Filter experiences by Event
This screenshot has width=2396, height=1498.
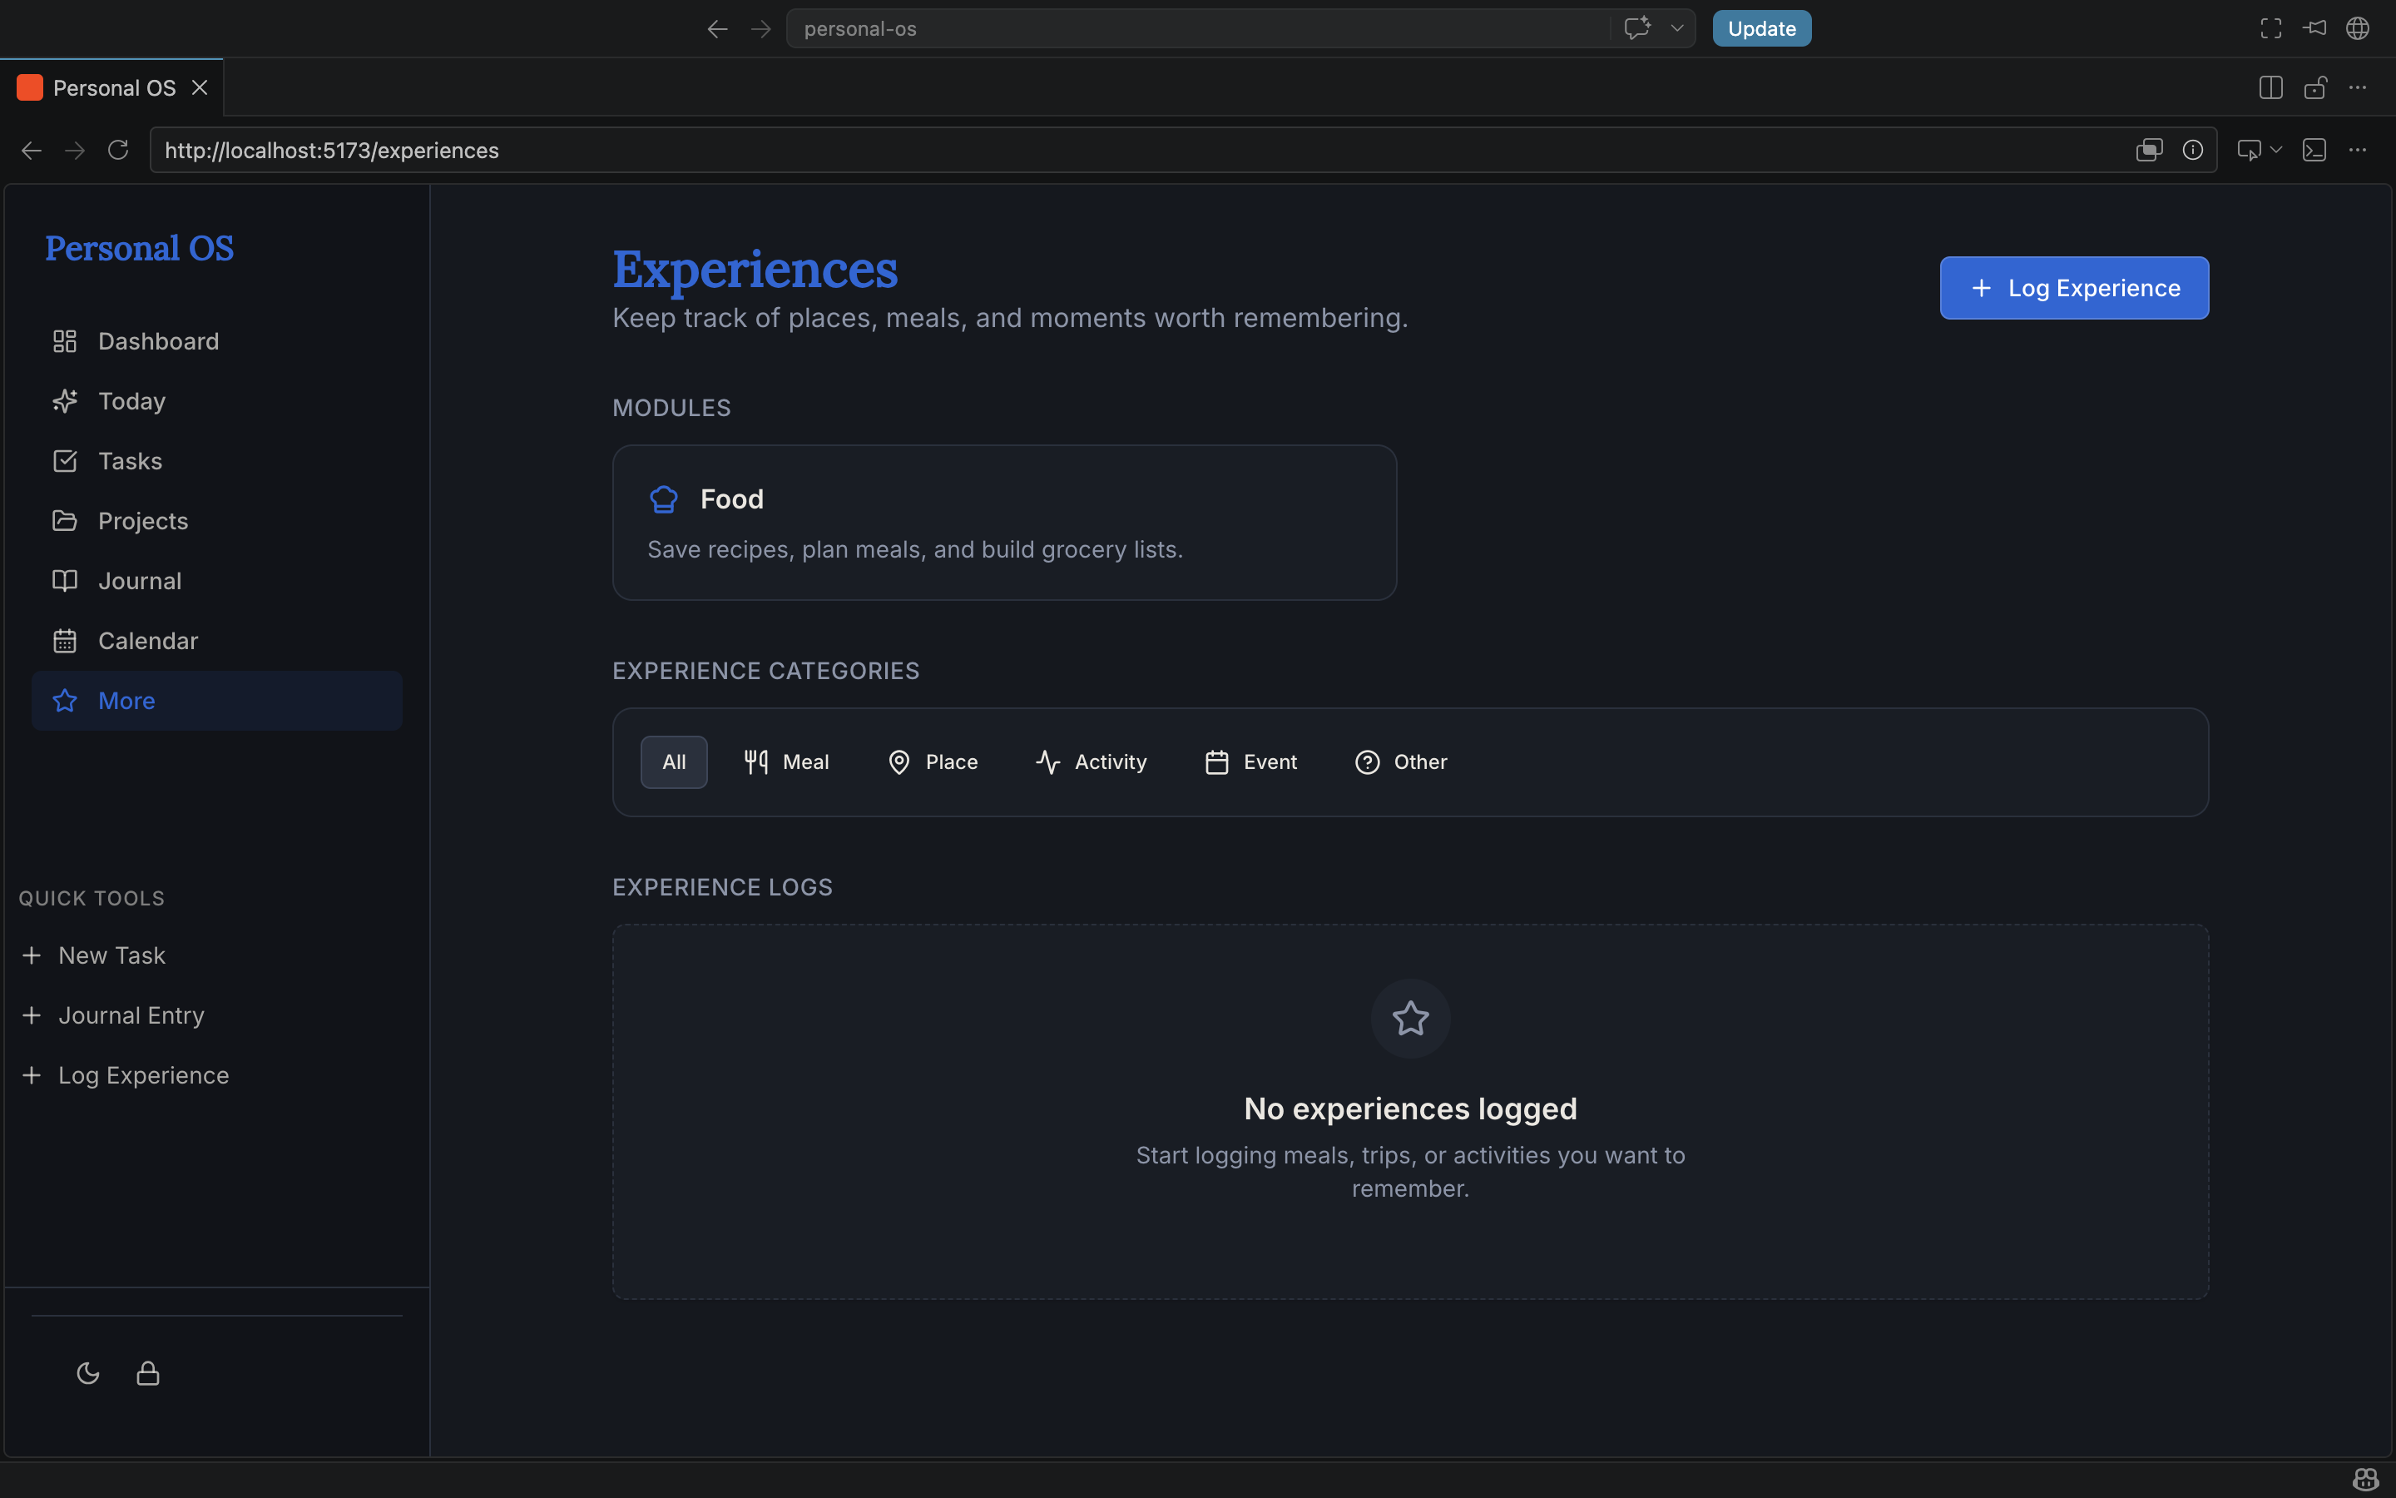click(x=1250, y=761)
